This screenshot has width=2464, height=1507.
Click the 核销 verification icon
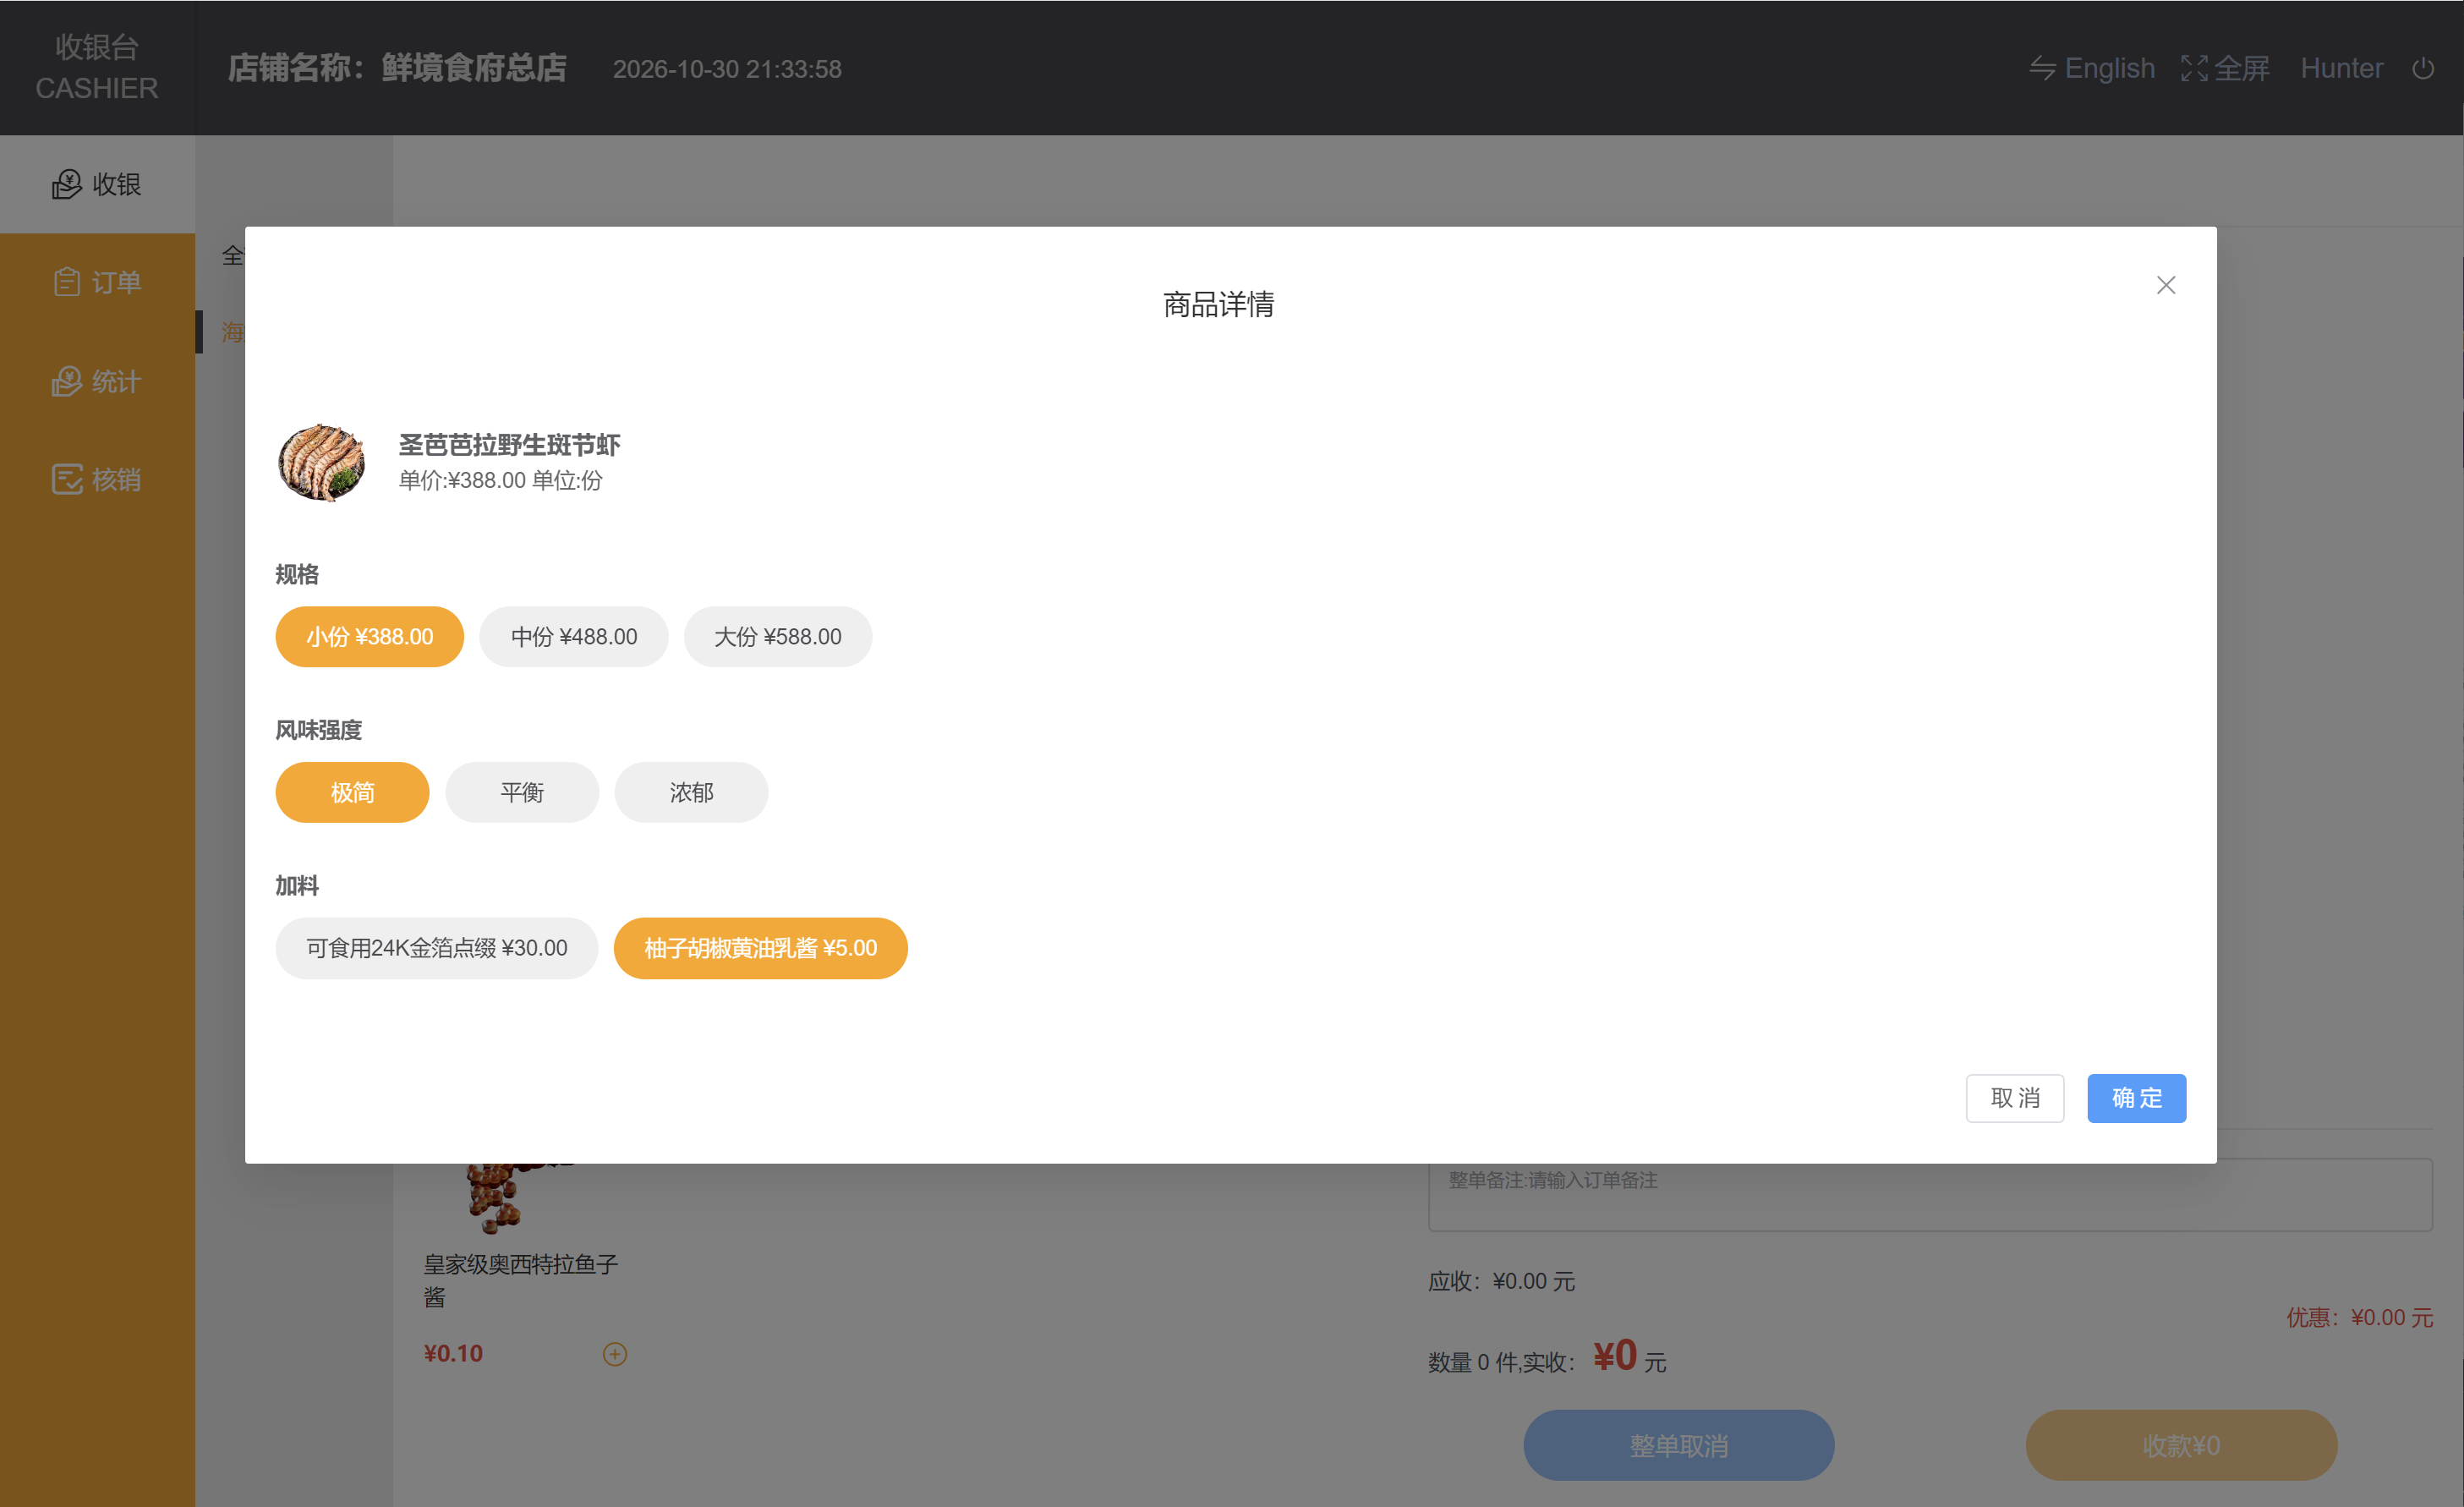coord(67,479)
